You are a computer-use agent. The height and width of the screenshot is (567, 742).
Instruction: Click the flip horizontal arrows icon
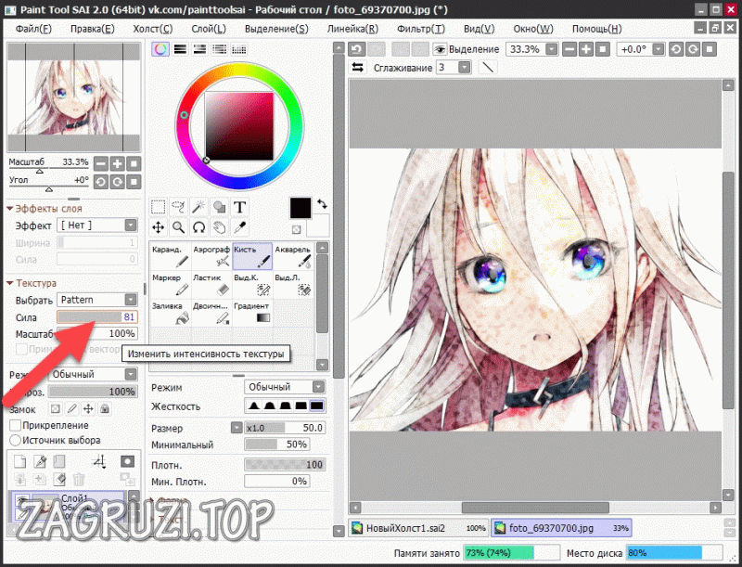[x=358, y=67]
